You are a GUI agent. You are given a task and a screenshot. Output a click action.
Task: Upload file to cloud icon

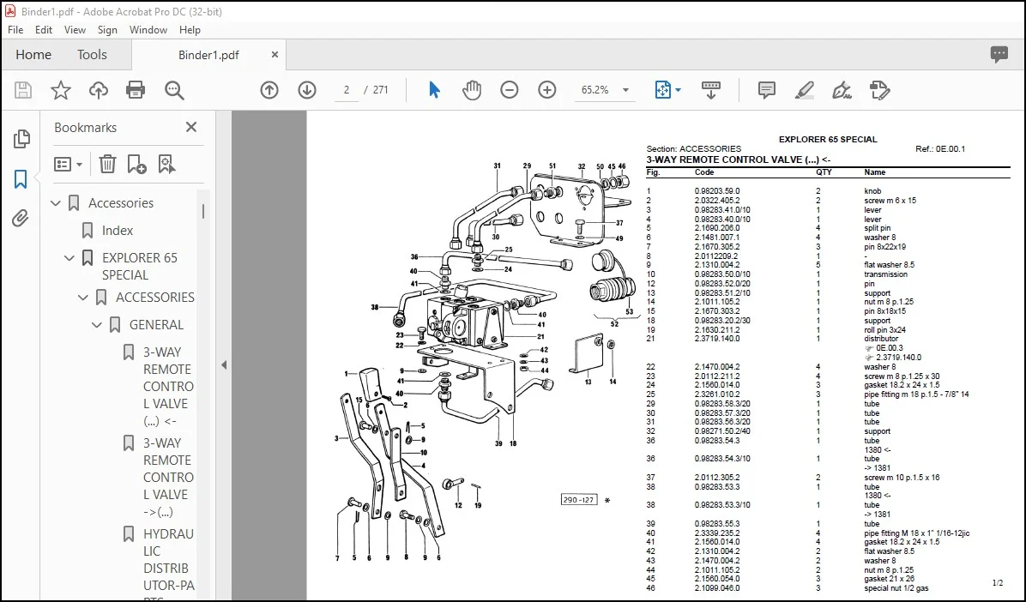pyautogui.click(x=98, y=90)
